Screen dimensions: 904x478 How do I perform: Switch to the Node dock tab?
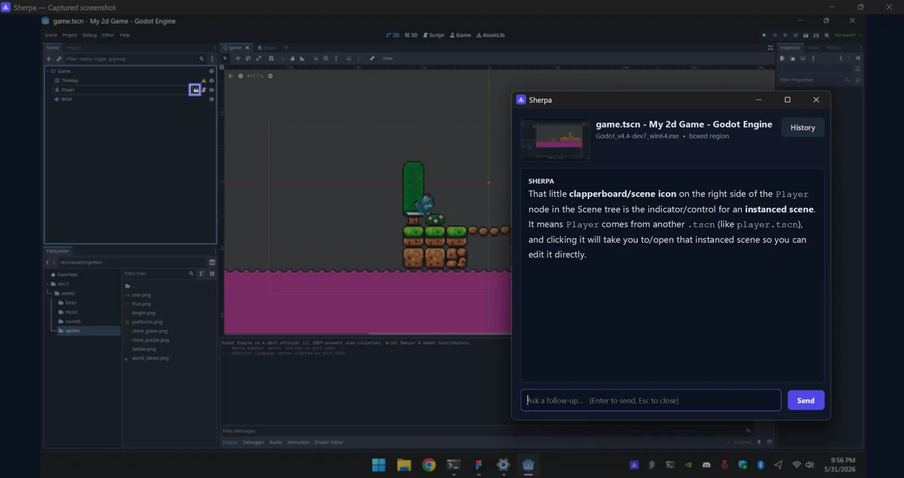(x=813, y=47)
